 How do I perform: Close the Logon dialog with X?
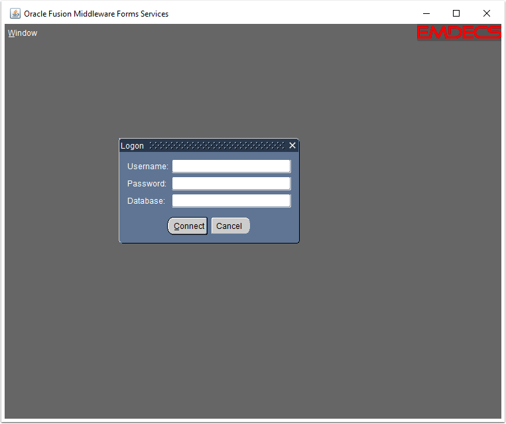[x=292, y=145]
